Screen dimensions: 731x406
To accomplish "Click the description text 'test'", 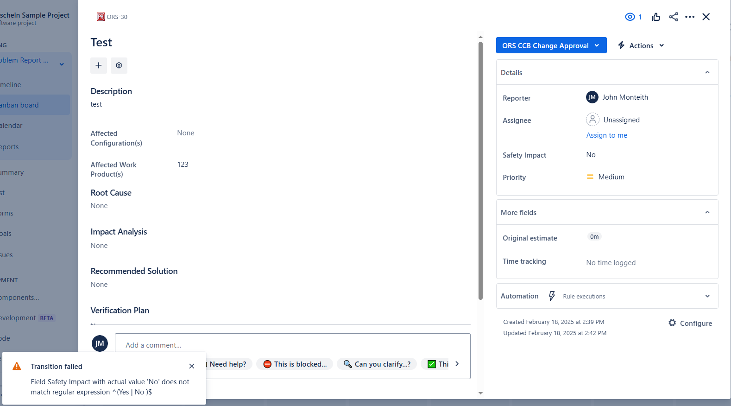I will click(x=96, y=104).
